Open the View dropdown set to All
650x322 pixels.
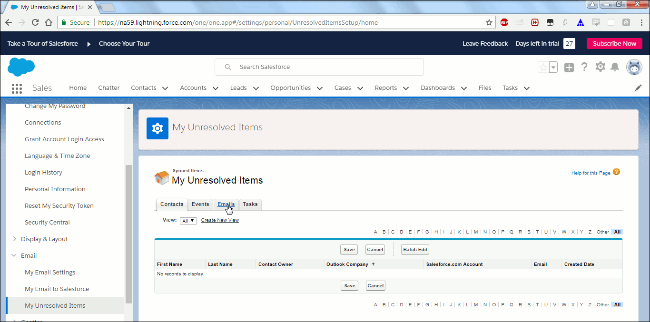tap(188, 221)
